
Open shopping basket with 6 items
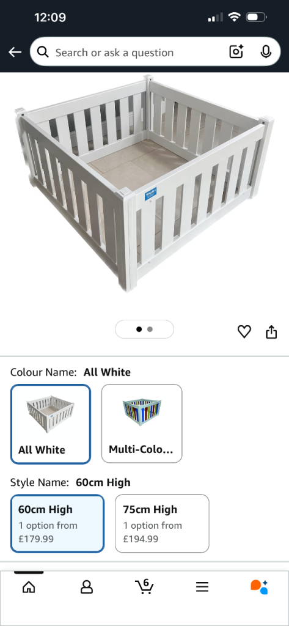tap(144, 586)
